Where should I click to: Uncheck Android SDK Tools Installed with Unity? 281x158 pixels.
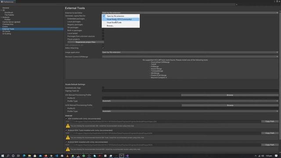tap(66, 130)
